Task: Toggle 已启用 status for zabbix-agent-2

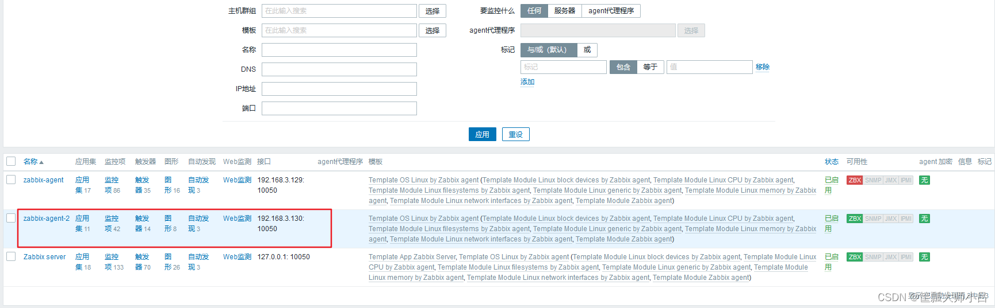Action: click(831, 224)
